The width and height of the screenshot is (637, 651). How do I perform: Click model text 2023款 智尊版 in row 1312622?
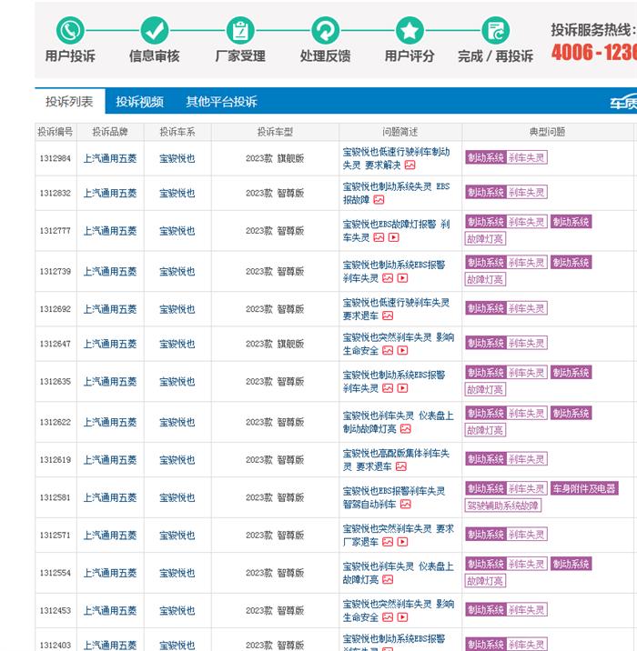pyautogui.click(x=275, y=422)
